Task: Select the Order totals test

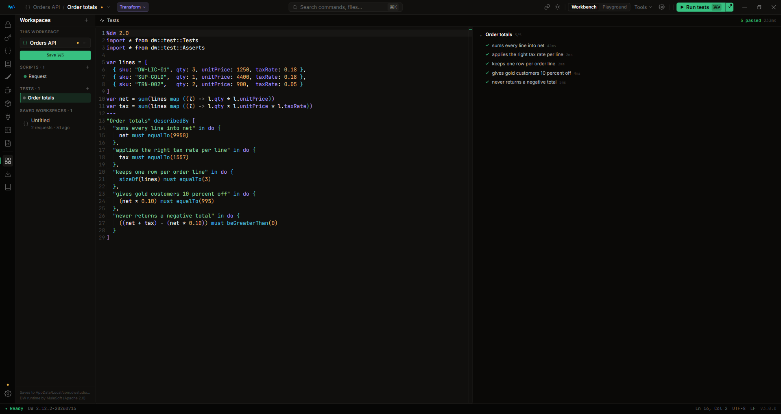Action: tap(55, 98)
